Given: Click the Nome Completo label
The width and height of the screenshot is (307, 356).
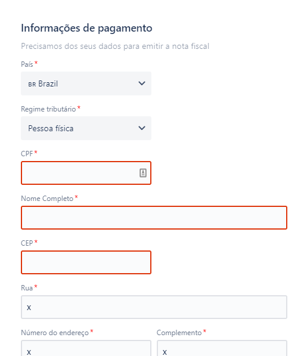Looking at the screenshot, I should pos(47,199).
